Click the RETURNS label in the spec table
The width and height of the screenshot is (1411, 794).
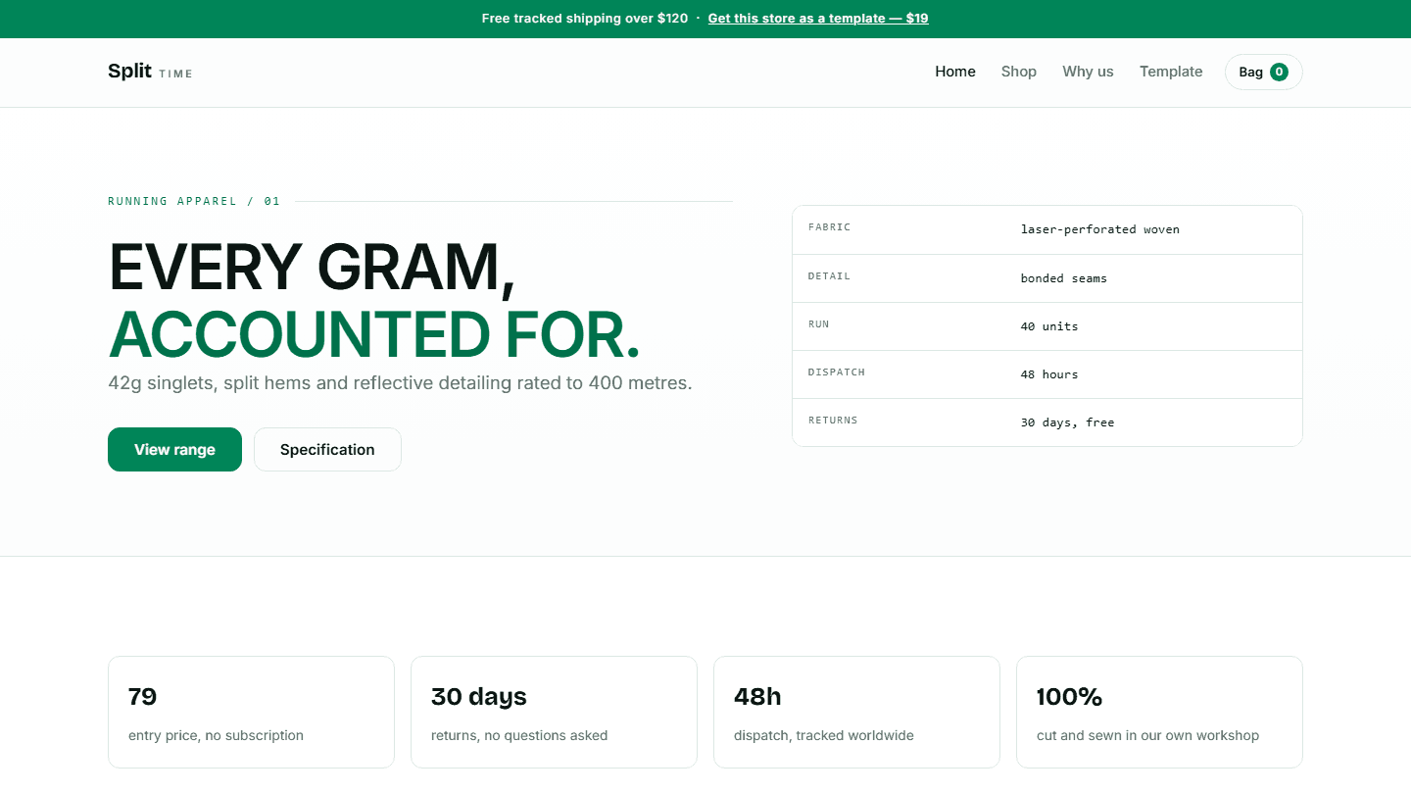pyautogui.click(x=833, y=421)
